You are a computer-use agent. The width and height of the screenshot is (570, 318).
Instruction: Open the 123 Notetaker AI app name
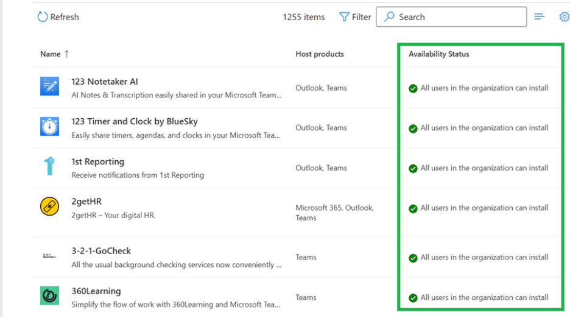pyautogui.click(x=105, y=82)
